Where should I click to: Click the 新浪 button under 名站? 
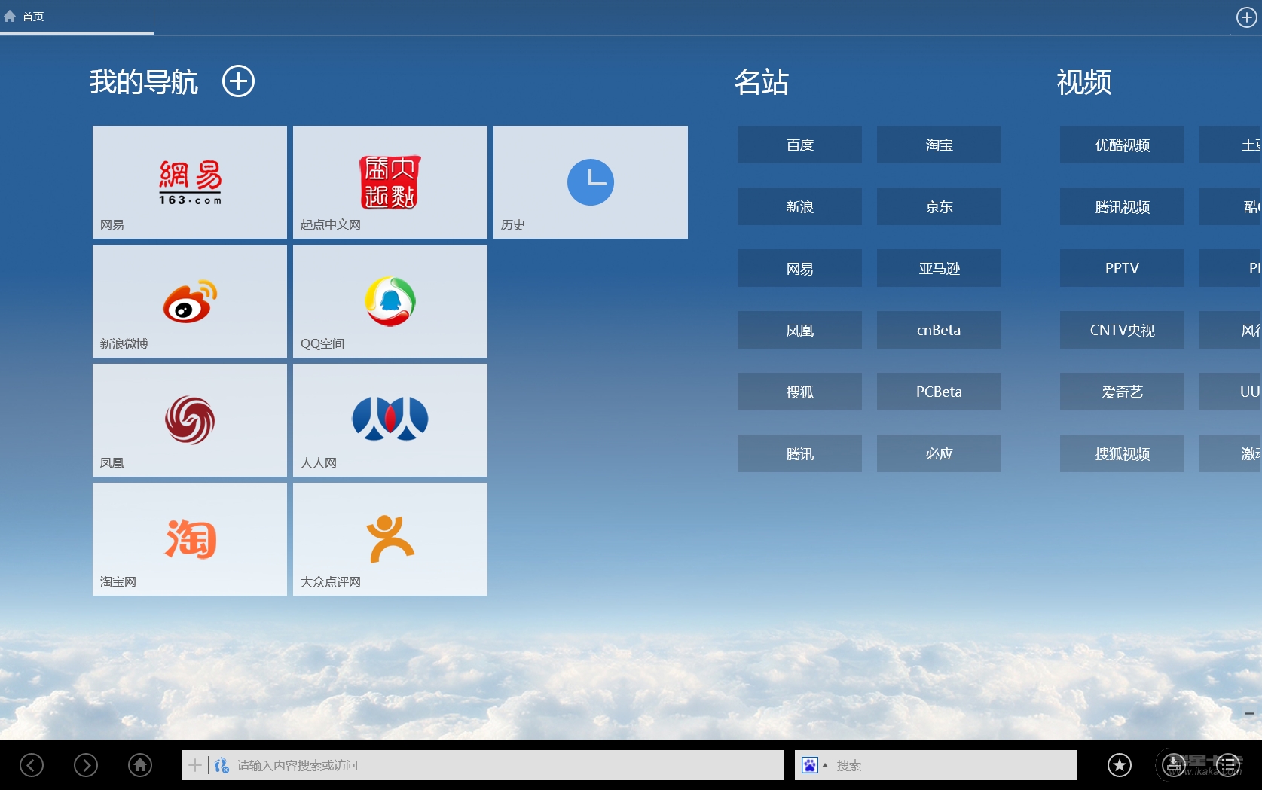coord(799,206)
